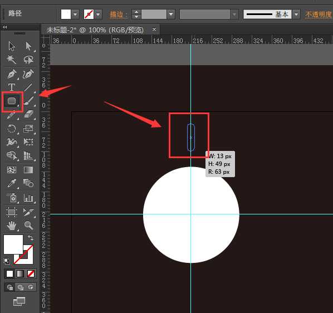
Task: Select the Hand tool
Action: pyautogui.click(x=12, y=226)
